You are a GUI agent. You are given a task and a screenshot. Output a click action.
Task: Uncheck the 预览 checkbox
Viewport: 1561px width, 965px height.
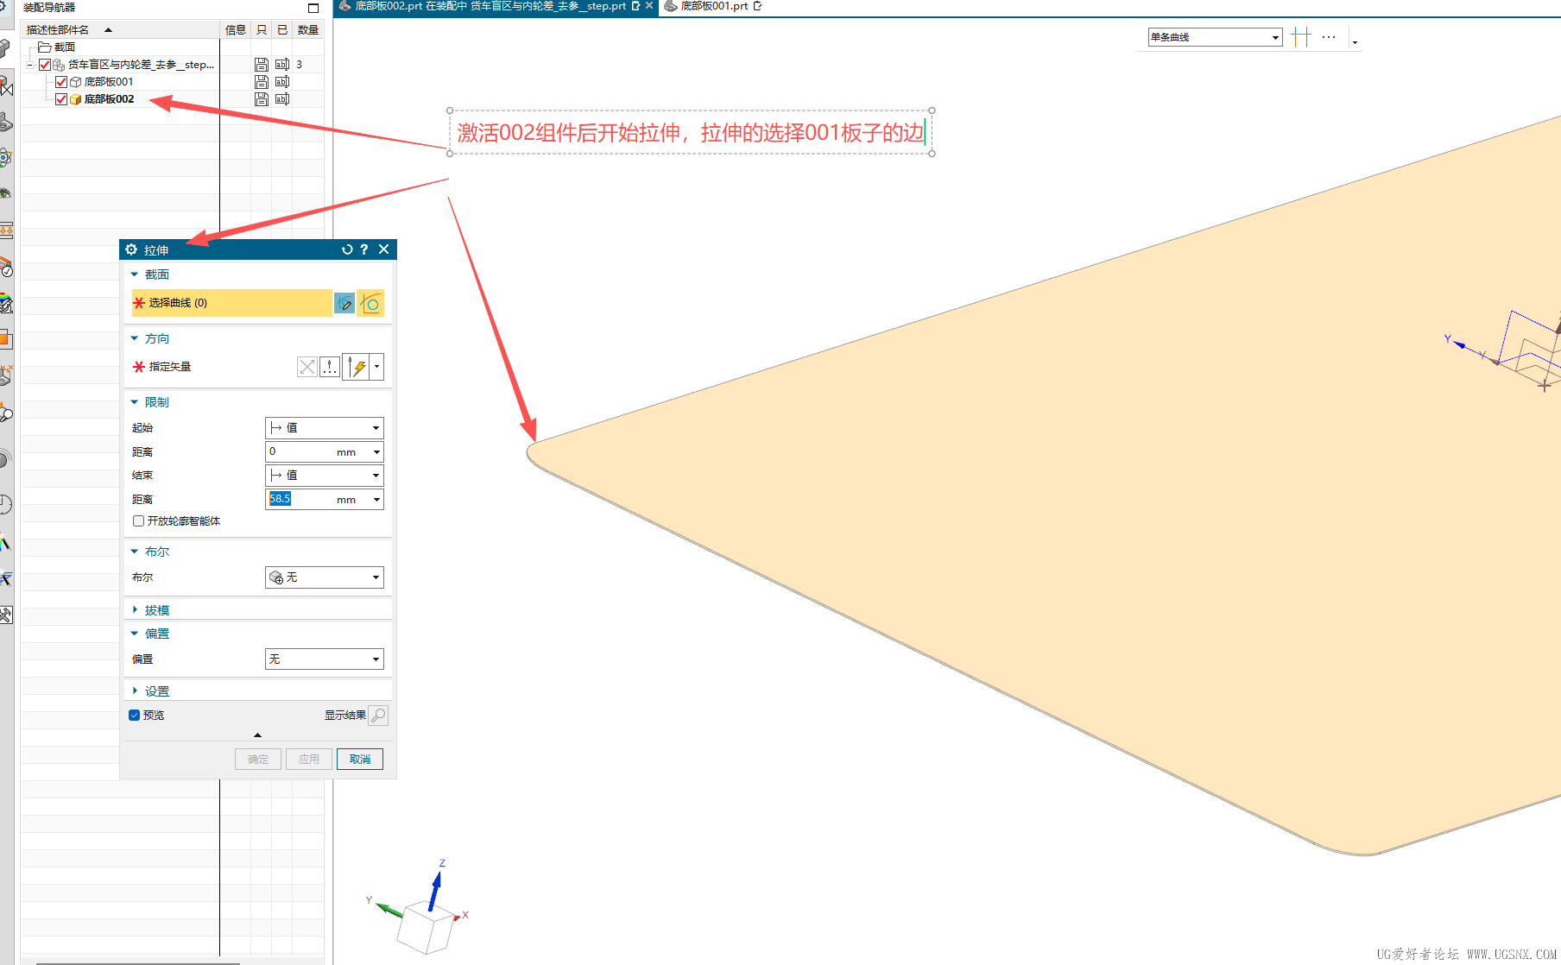135,715
